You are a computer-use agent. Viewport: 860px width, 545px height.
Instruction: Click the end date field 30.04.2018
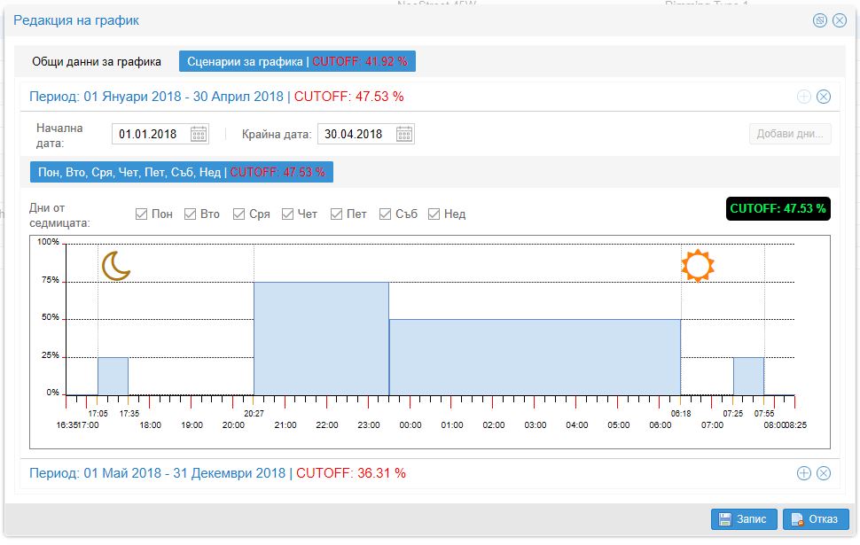[x=355, y=135]
